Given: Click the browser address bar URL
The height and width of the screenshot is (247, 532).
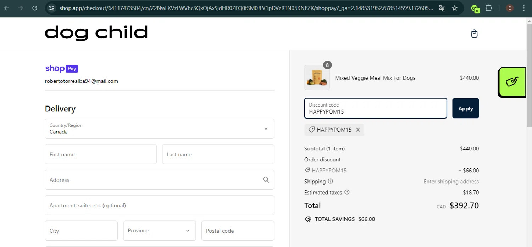Looking at the screenshot, I should (x=246, y=8).
